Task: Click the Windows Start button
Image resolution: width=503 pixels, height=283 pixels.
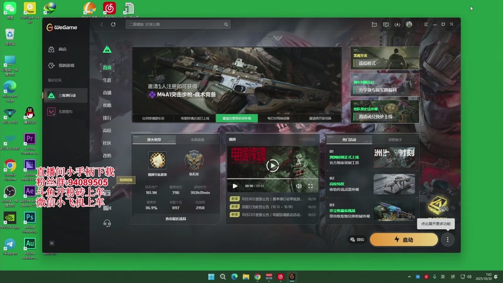Action: 211,277
